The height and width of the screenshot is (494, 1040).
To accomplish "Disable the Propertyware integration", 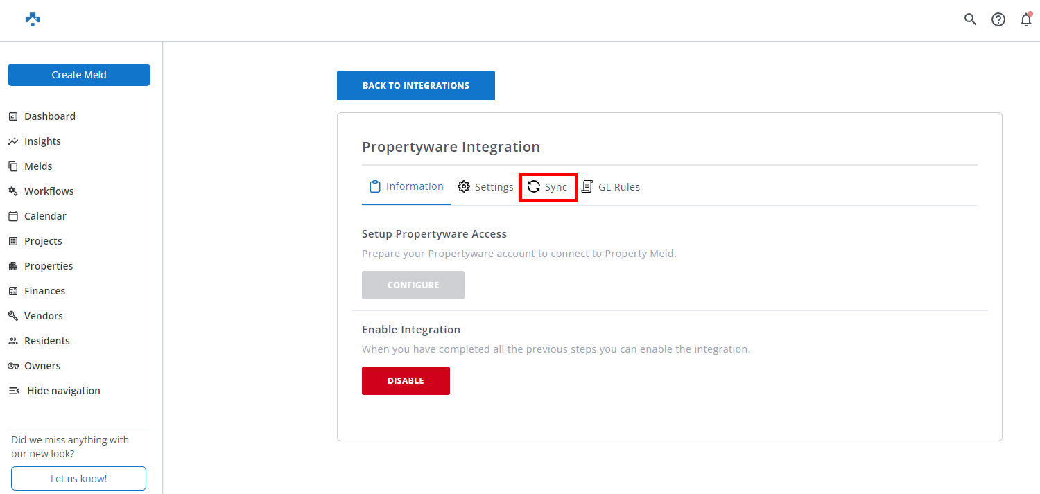I will click(406, 381).
